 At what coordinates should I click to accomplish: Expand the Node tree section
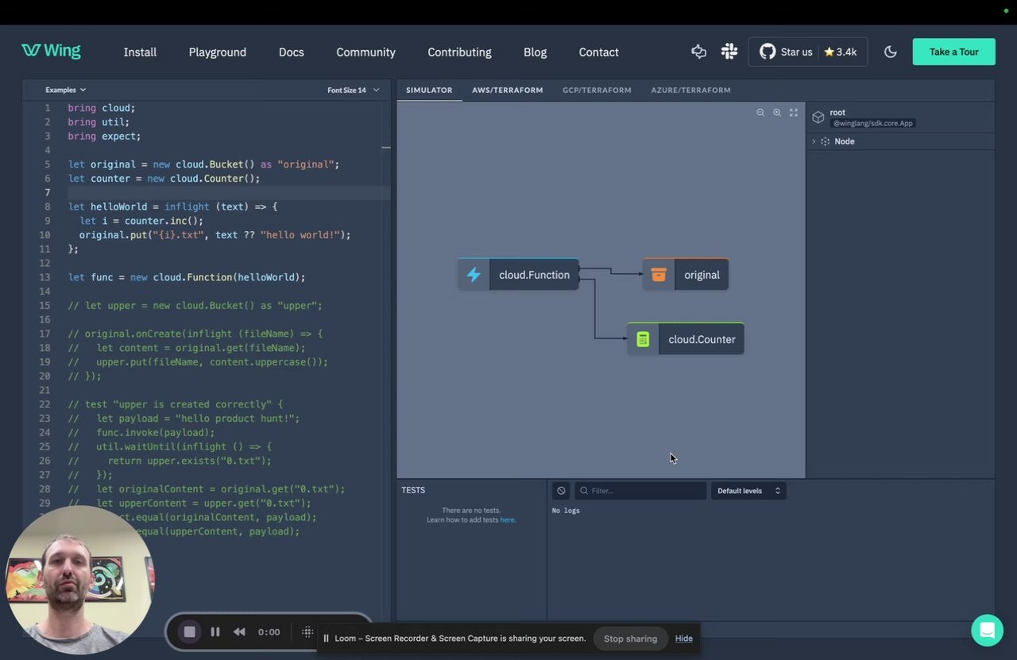tap(814, 141)
